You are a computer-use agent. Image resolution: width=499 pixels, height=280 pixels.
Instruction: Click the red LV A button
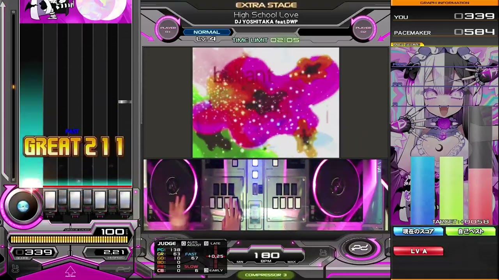418,251
